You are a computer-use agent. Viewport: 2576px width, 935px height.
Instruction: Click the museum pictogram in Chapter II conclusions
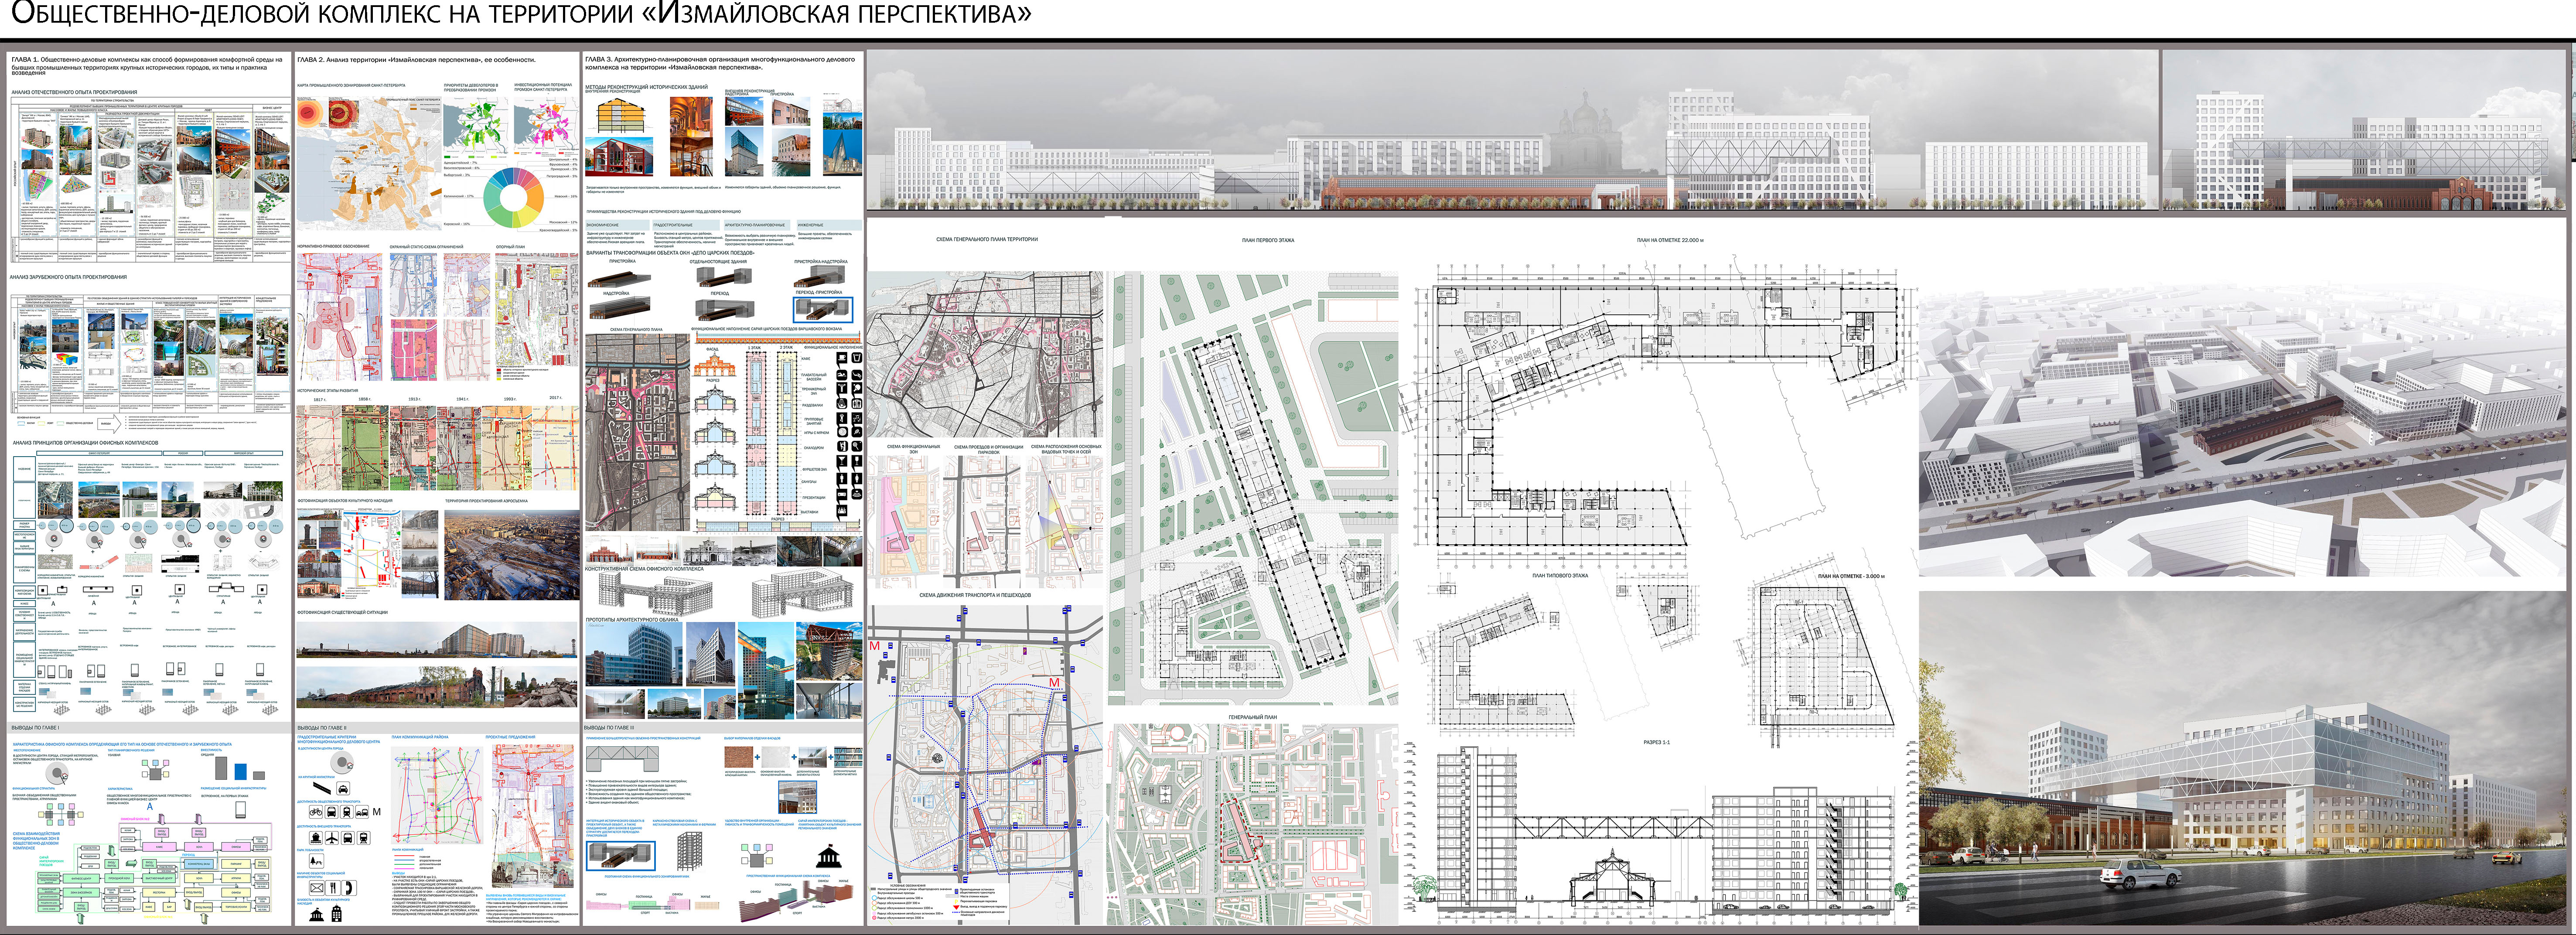(317, 915)
